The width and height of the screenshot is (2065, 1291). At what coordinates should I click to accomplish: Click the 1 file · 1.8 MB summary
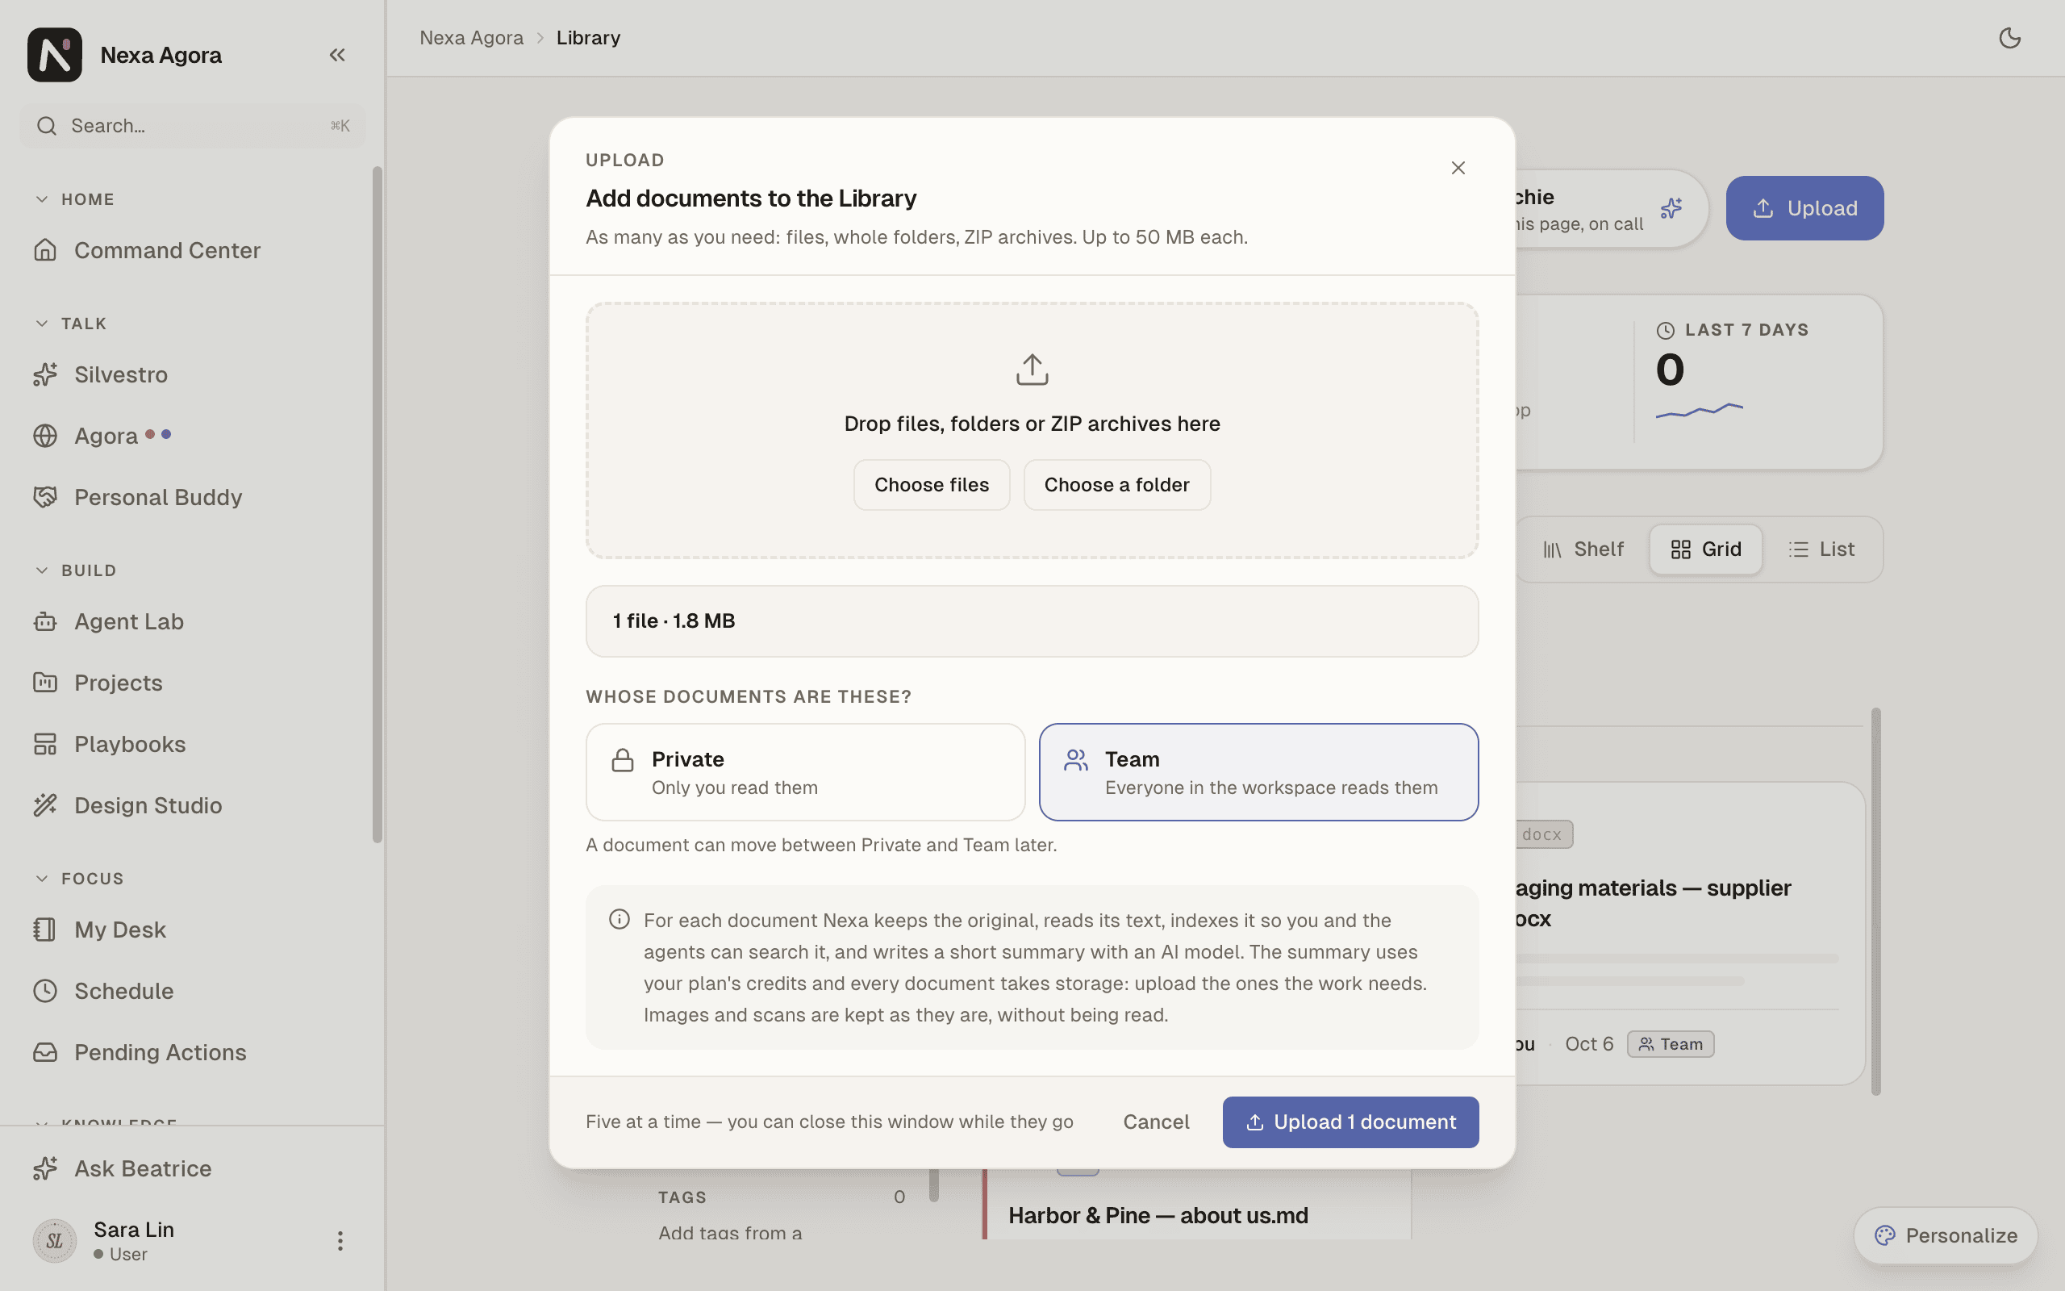pos(1032,621)
